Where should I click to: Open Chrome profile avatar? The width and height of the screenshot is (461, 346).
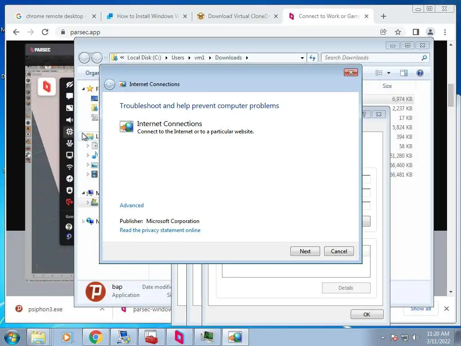click(x=430, y=32)
